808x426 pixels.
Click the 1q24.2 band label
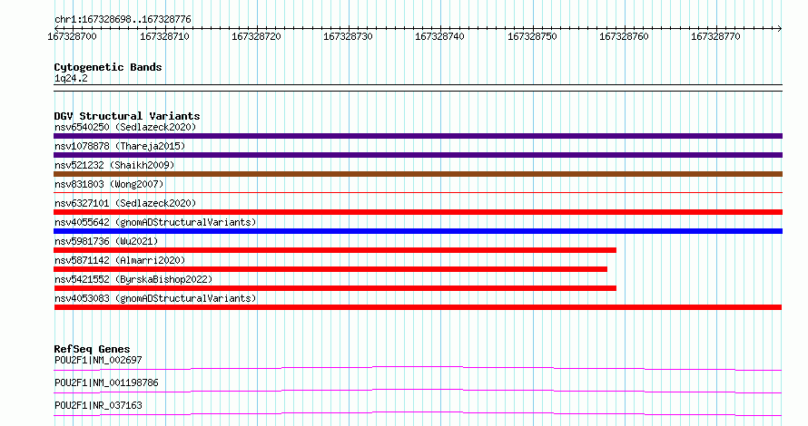pyautogui.click(x=71, y=78)
